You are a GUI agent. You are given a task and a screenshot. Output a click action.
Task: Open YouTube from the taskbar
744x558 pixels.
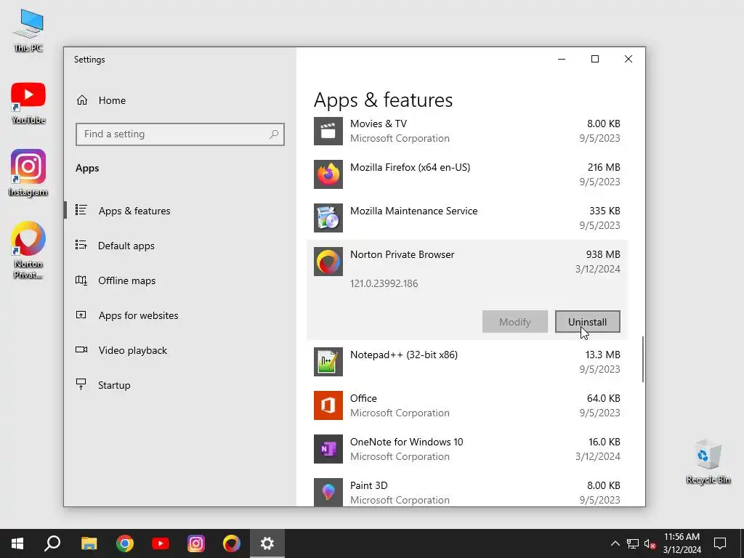[x=161, y=543]
